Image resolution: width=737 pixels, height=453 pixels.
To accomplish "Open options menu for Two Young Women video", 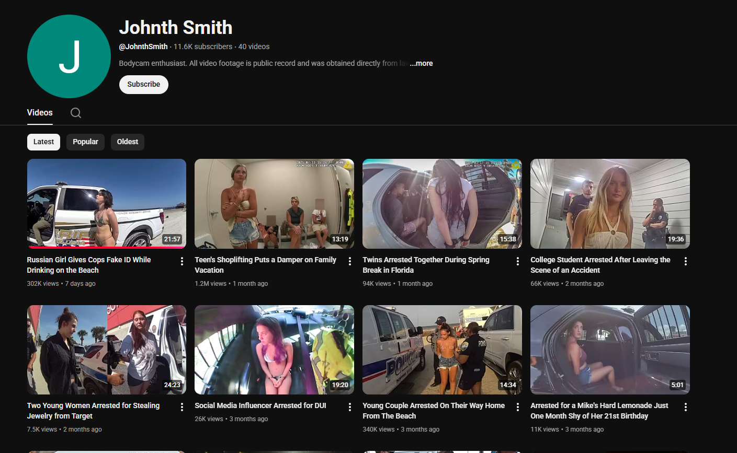I will [182, 407].
